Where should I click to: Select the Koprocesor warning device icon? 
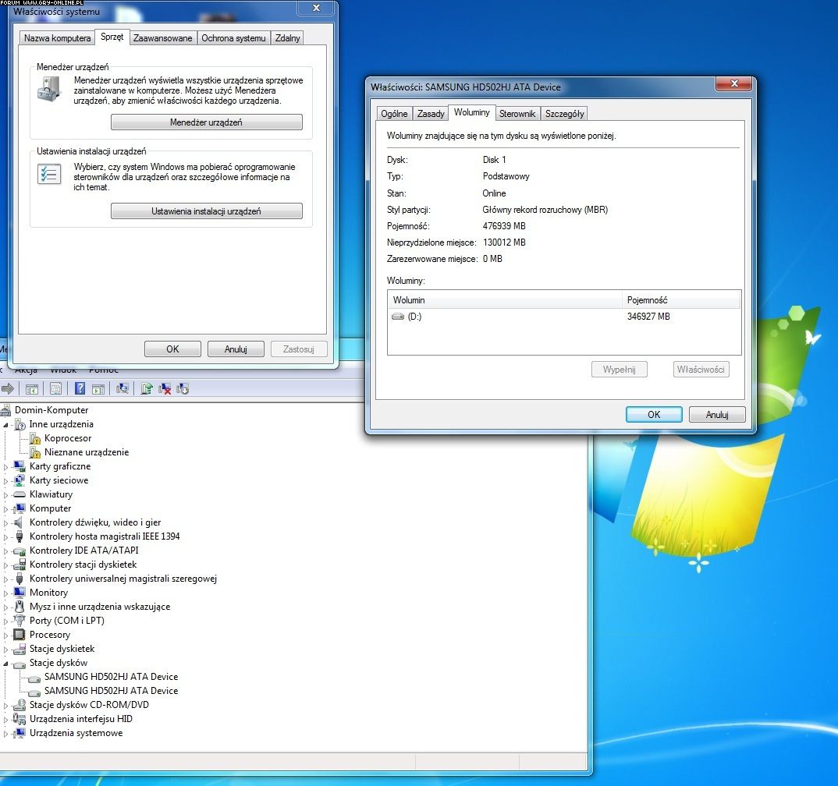point(35,438)
